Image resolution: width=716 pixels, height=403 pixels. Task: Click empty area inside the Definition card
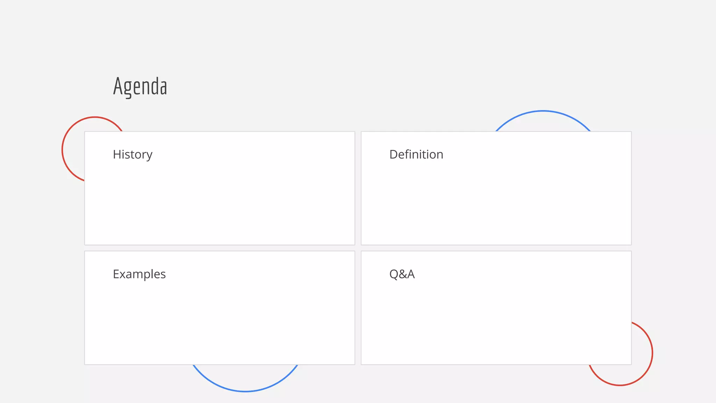click(496, 203)
